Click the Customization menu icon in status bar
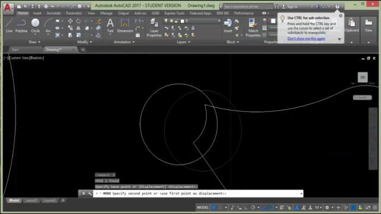The image size is (381, 214). (x=375, y=207)
